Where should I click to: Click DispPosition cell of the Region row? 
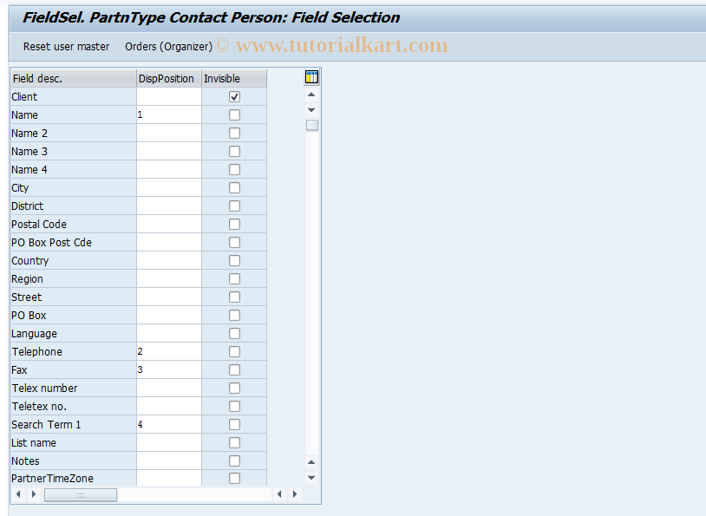point(169,279)
